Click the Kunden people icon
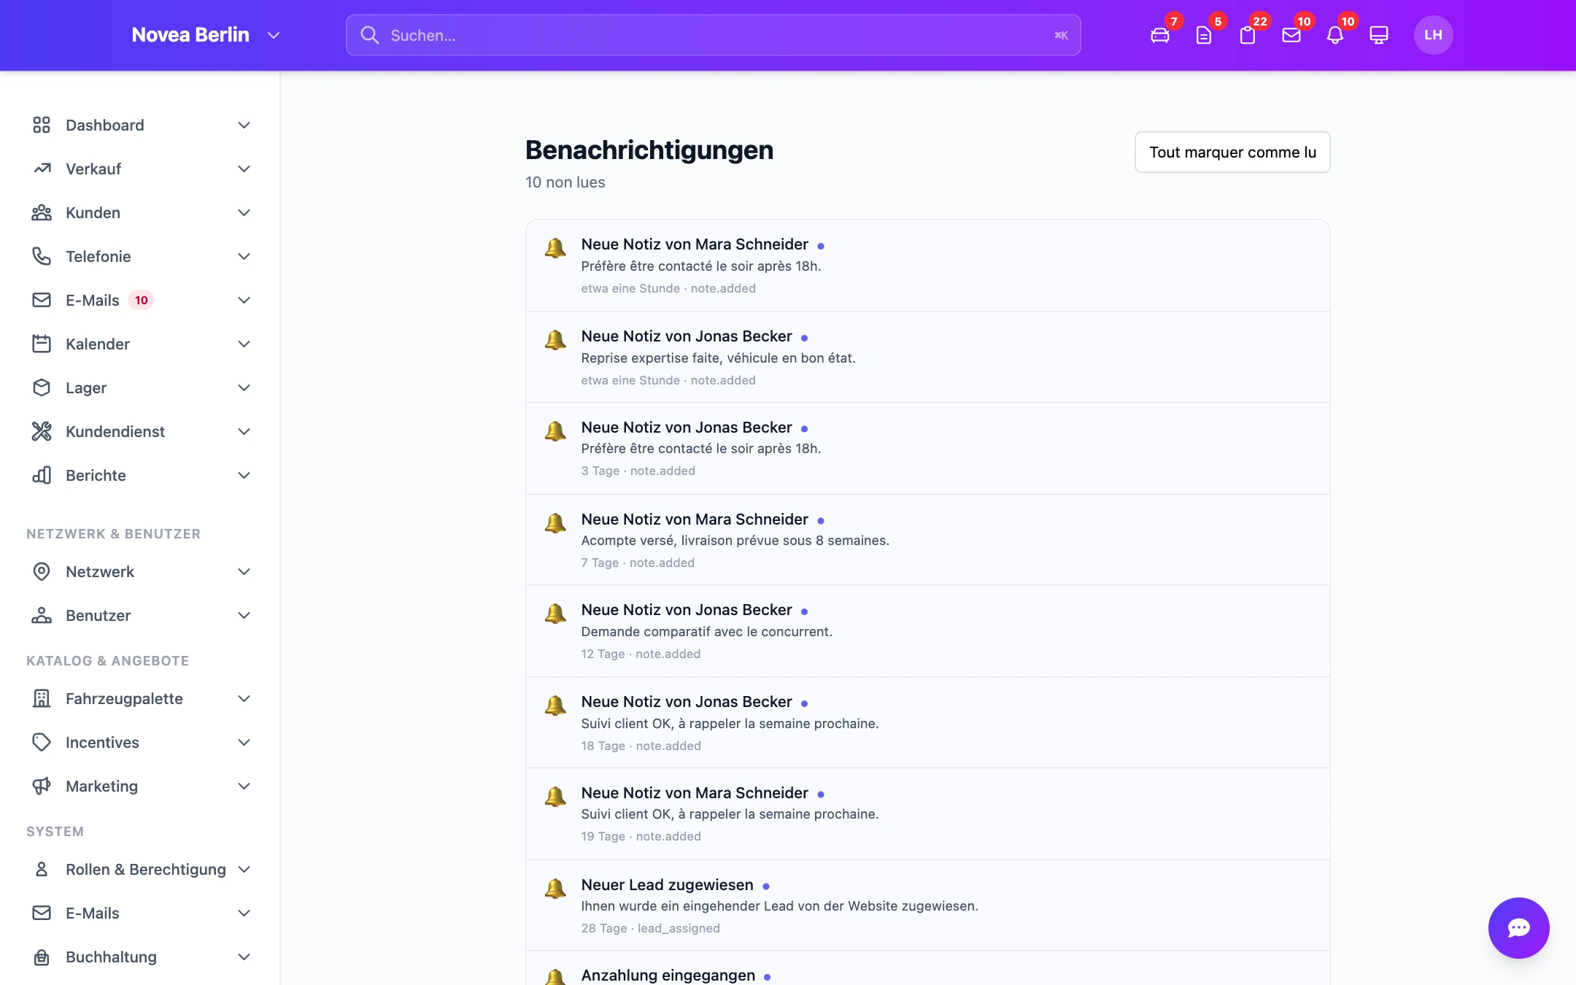 (42, 213)
